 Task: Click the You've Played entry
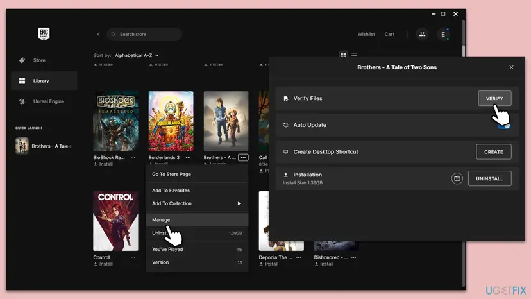[197, 249]
